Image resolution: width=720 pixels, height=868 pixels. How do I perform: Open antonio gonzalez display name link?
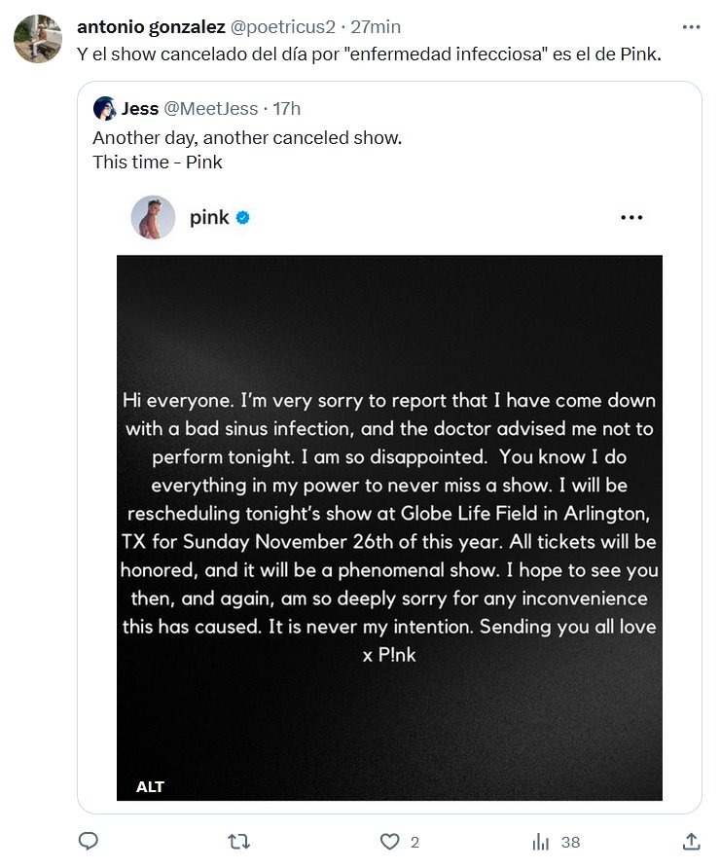point(150,26)
